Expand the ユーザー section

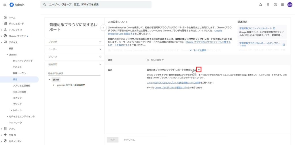(x=74, y=49)
